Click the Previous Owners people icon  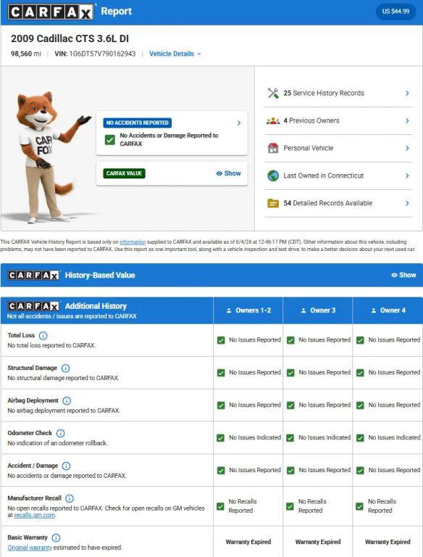coord(273,121)
